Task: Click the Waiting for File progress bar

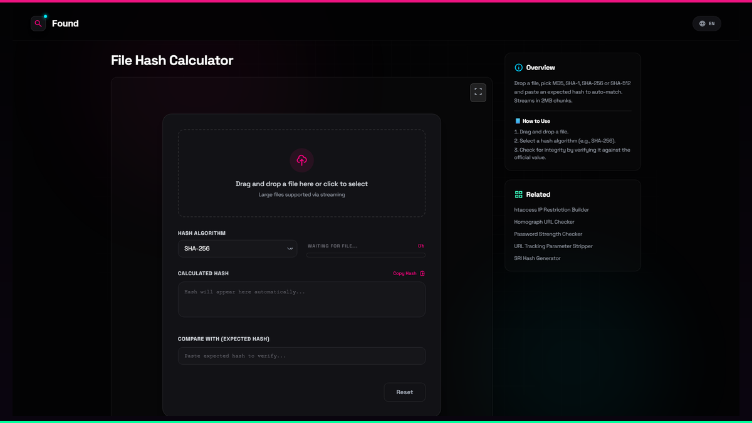Action: [365, 255]
